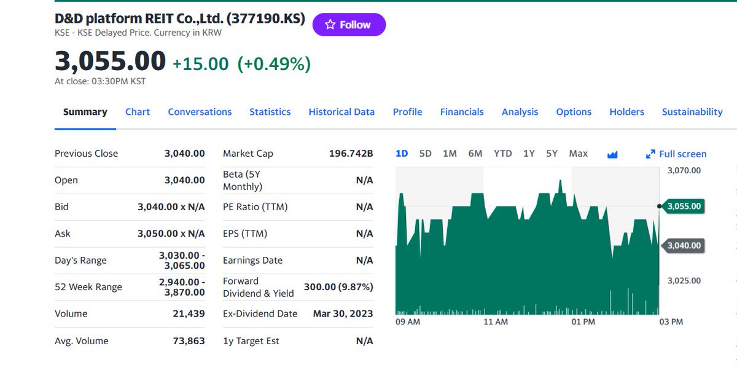
Task: Click the Bid value 3,040.00 x N/A
Action: coord(171,207)
